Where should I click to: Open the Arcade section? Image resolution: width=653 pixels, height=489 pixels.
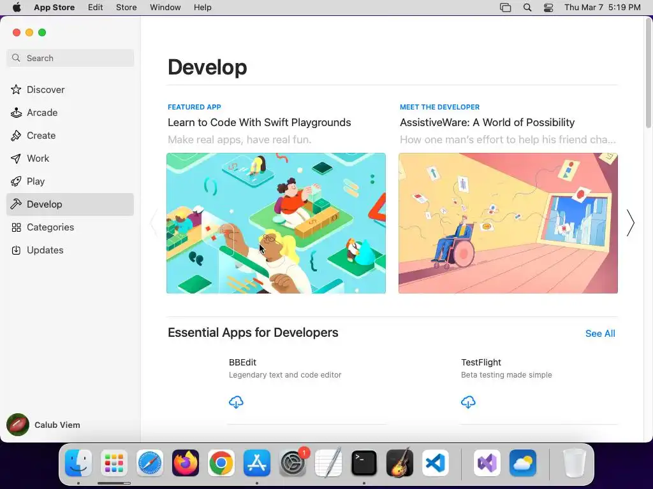70,112
